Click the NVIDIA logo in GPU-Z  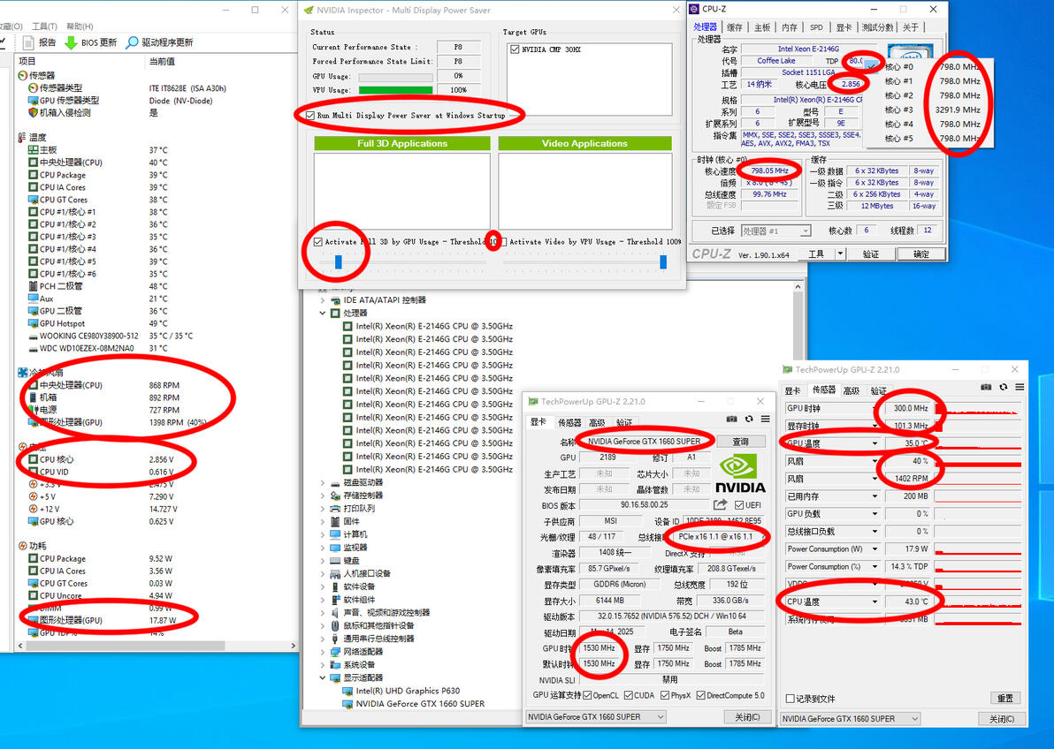739,474
